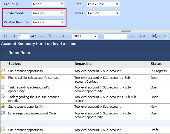Viewport: 170px width, 134px height.
Task: Click the phone call activity icon
Action: click(x=3, y=77)
